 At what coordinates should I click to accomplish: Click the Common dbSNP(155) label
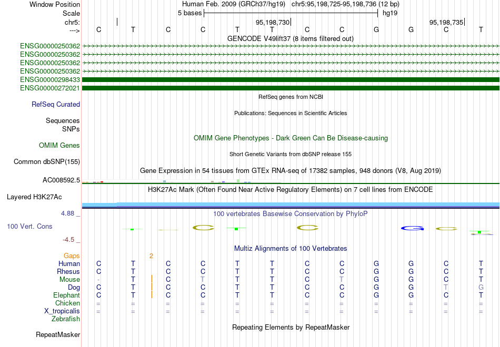pyautogui.click(x=47, y=161)
